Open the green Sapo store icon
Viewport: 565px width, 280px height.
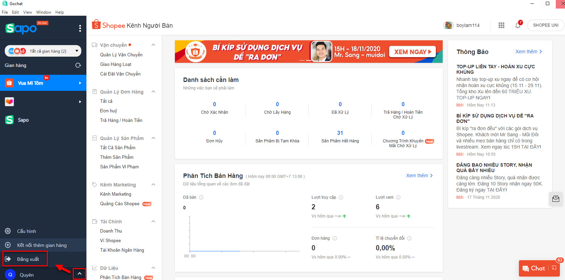(x=9, y=120)
